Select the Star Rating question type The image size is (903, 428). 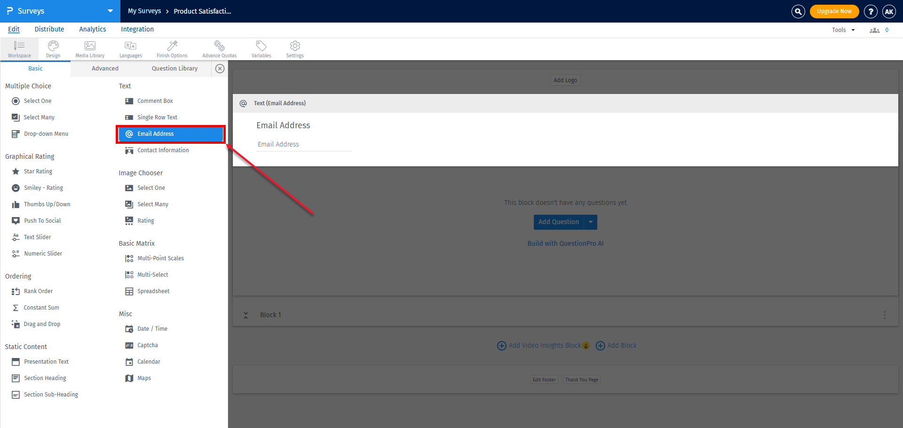[37, 171]
